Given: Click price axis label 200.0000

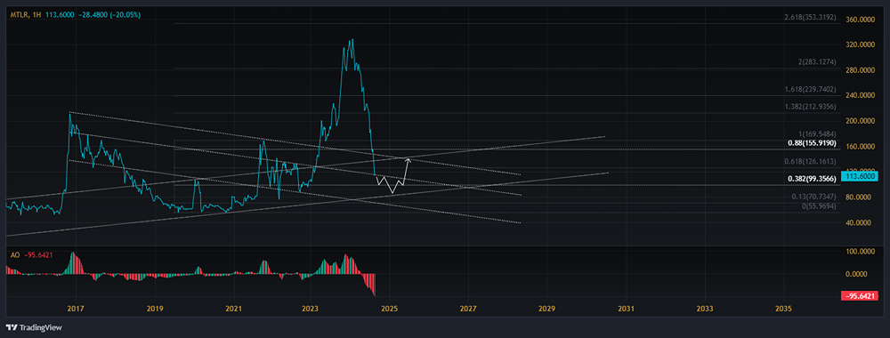Looking at the screenshot, I should [x=861, y=121].
